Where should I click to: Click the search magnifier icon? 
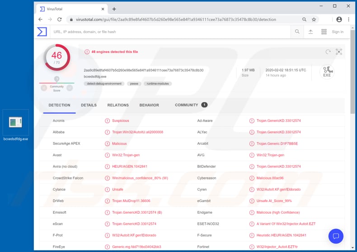pos(297,32)
